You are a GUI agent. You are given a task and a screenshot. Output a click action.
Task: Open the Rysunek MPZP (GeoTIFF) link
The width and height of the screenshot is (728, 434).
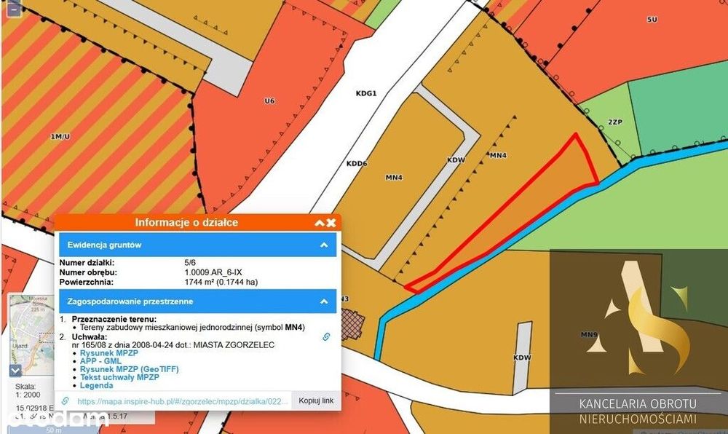coord(129,369)
